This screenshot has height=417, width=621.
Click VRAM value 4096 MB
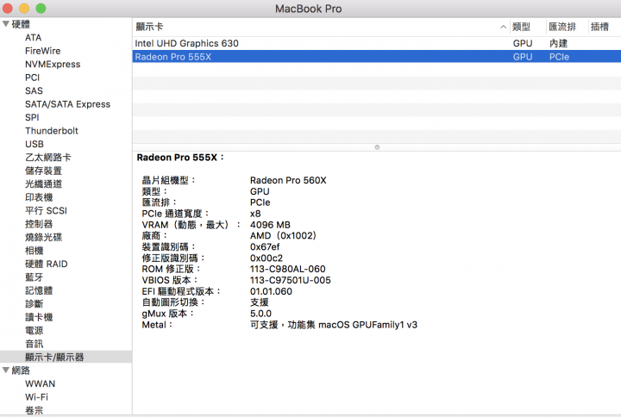[x=270, y=225]
